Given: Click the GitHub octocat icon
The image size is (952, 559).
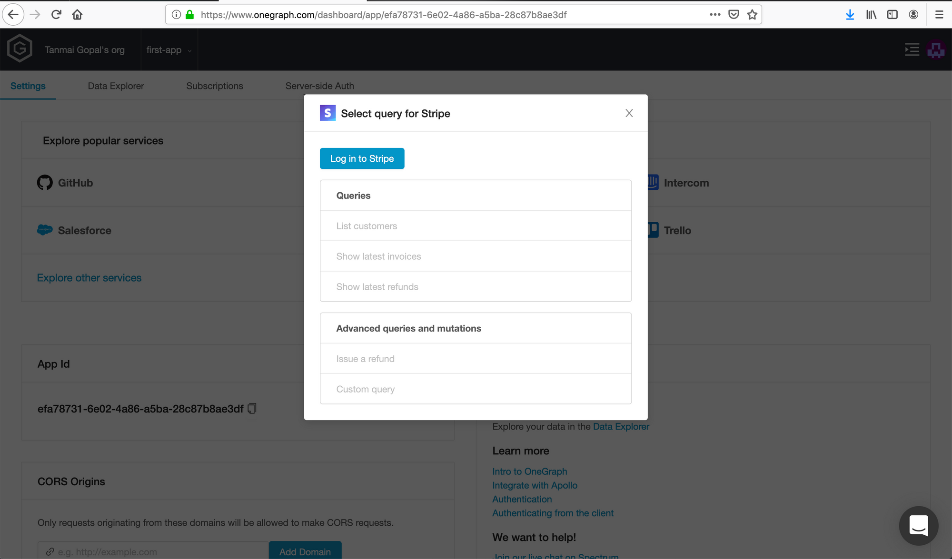Looking at the screenshot, I should [45, 183].
